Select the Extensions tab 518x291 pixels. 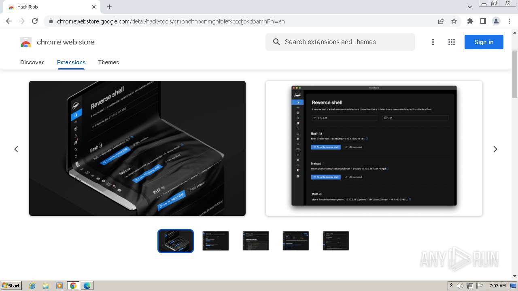(x=71, y=62)
